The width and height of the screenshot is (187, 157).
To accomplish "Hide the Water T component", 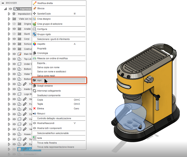I will point(14,74).
